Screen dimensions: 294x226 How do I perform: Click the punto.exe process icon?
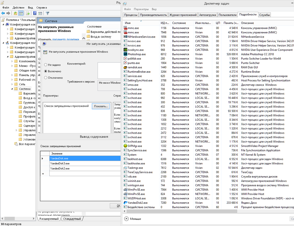click(x=126, y=63)
